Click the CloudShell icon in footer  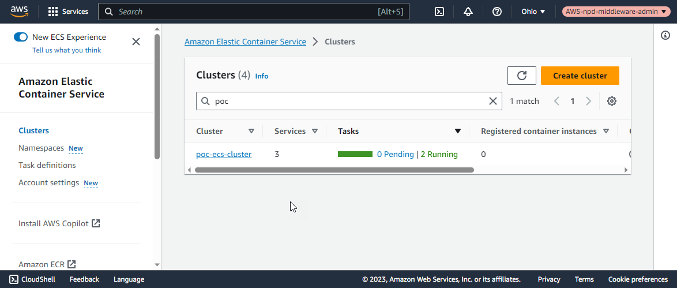[14, 279]
